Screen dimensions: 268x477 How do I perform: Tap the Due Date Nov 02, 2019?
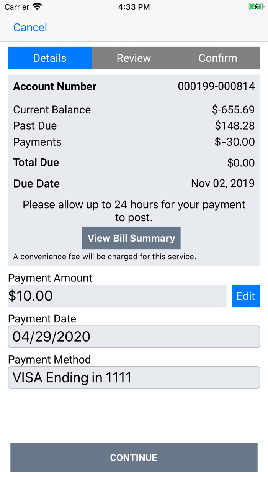point(222,183)
